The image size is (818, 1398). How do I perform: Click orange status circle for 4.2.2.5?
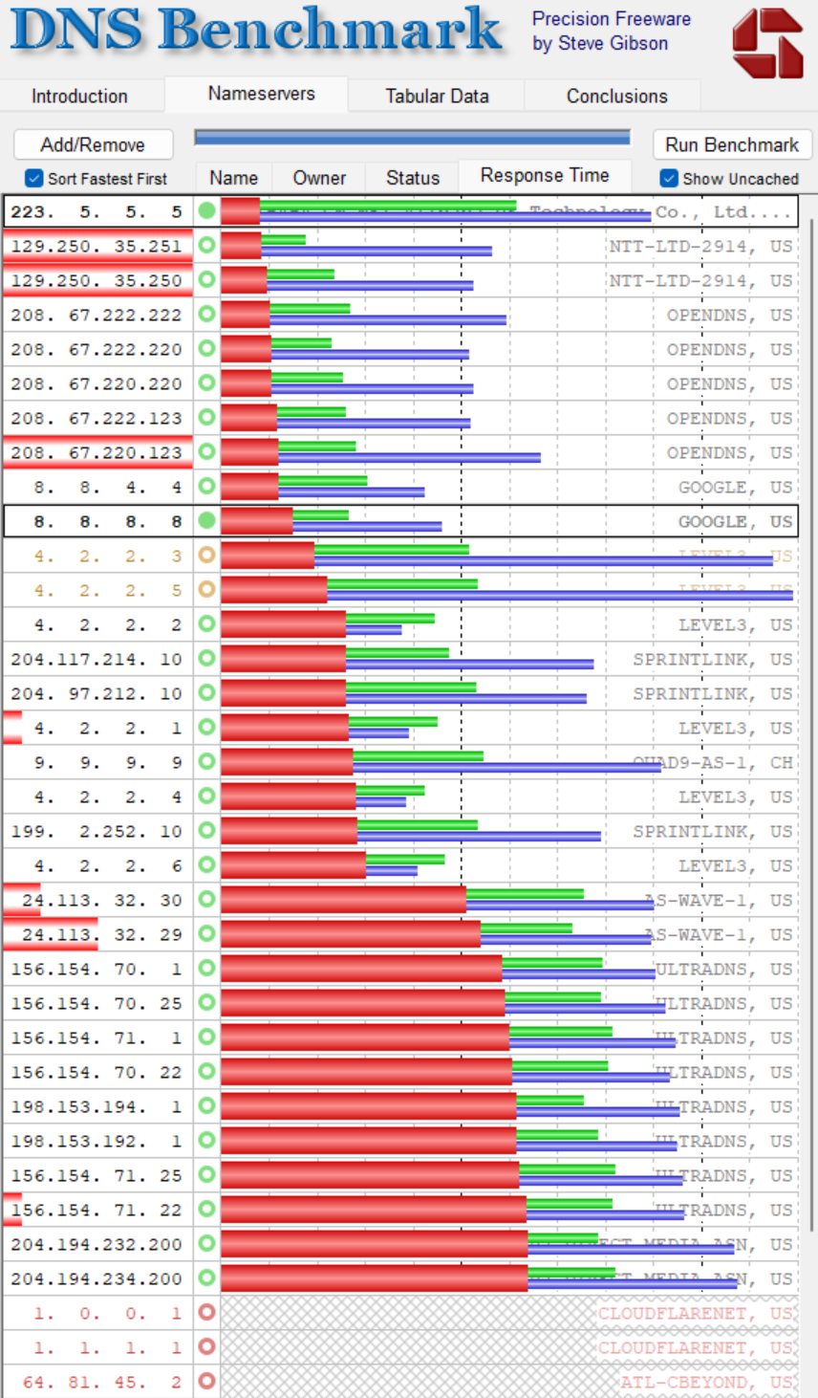206,589
